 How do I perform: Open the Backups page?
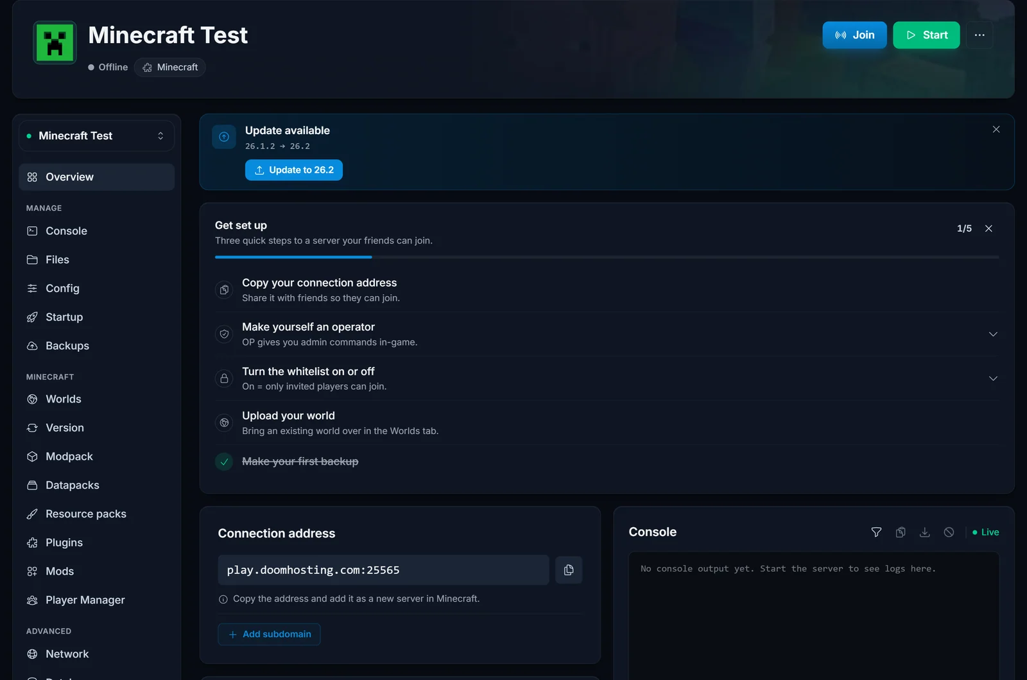[96, 346]
